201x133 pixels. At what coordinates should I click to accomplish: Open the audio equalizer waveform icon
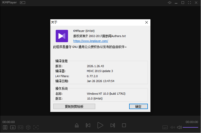coord(173,127)
